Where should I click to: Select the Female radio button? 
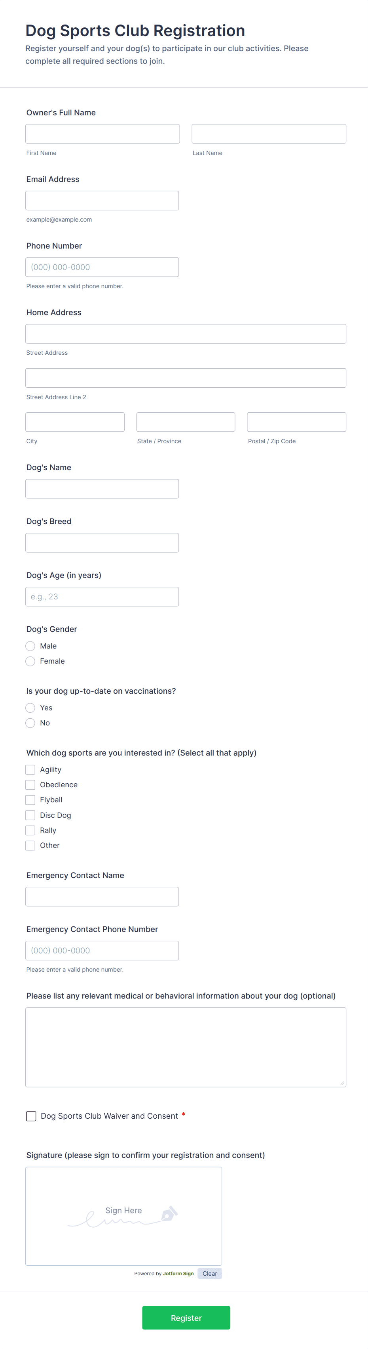[30, 661]
